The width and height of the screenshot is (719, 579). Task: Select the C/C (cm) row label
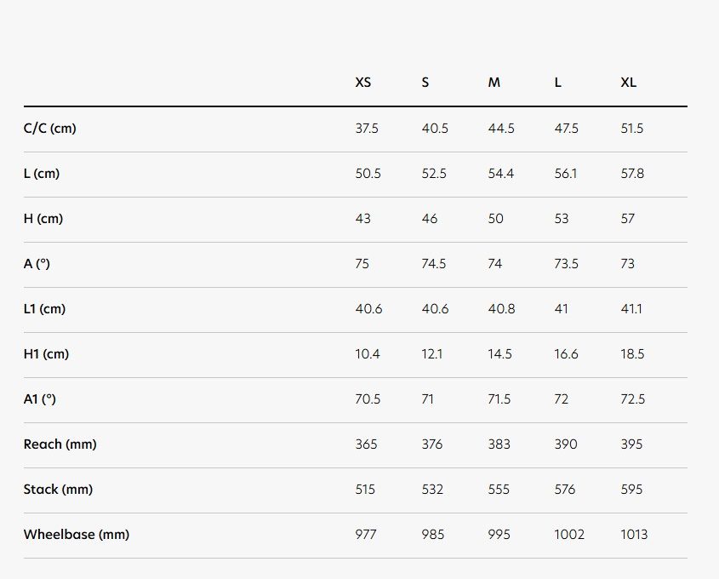click(x=50, y=129)
